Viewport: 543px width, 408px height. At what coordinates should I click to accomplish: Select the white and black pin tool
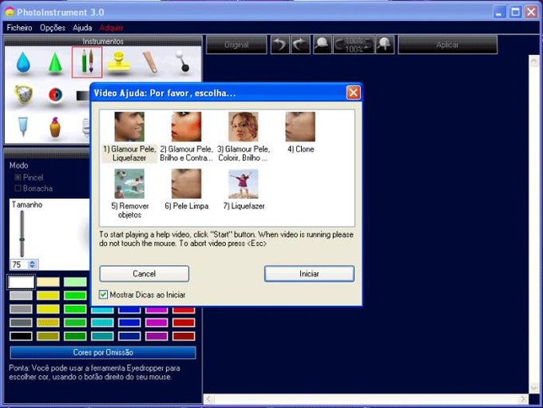point(183,62)
